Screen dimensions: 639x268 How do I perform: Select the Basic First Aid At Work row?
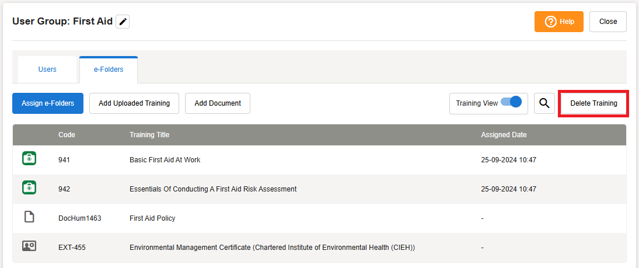[165, 160]
